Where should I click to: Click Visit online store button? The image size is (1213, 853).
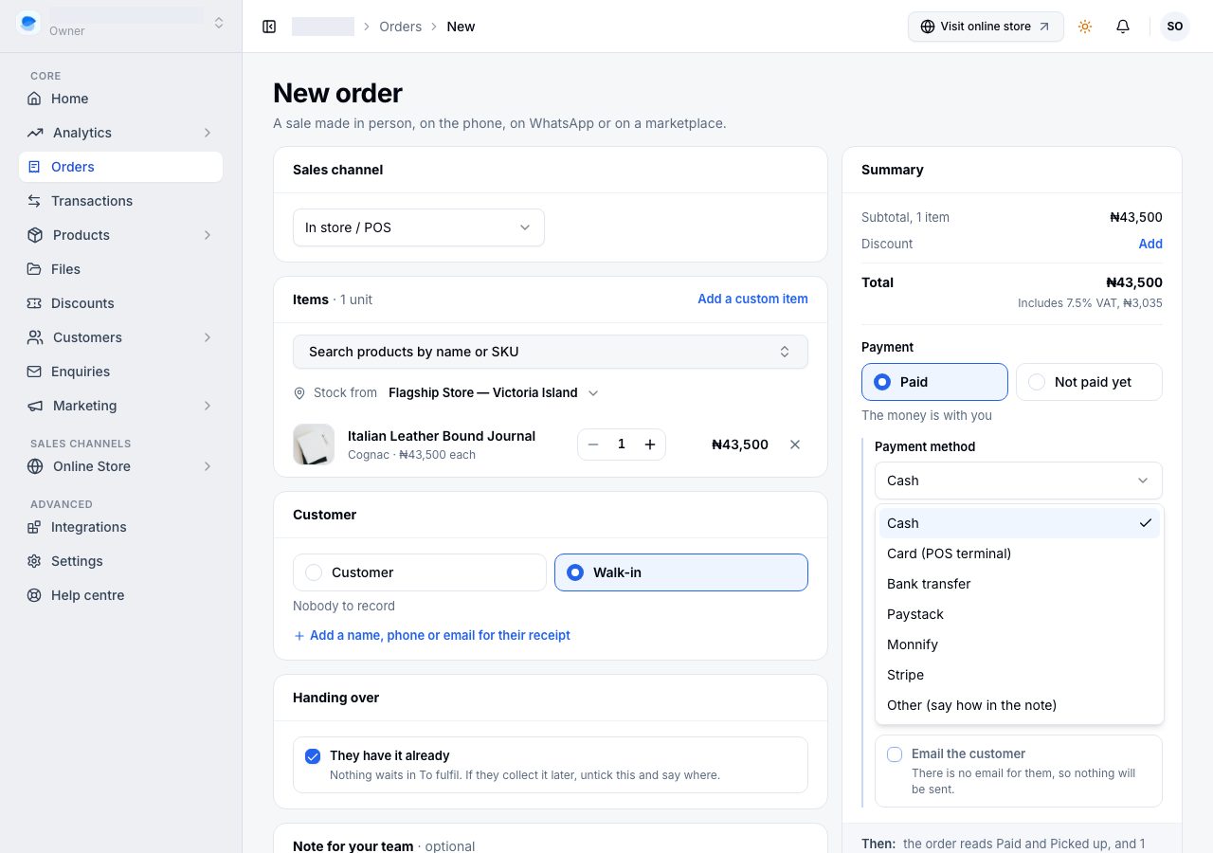(986, 27)
